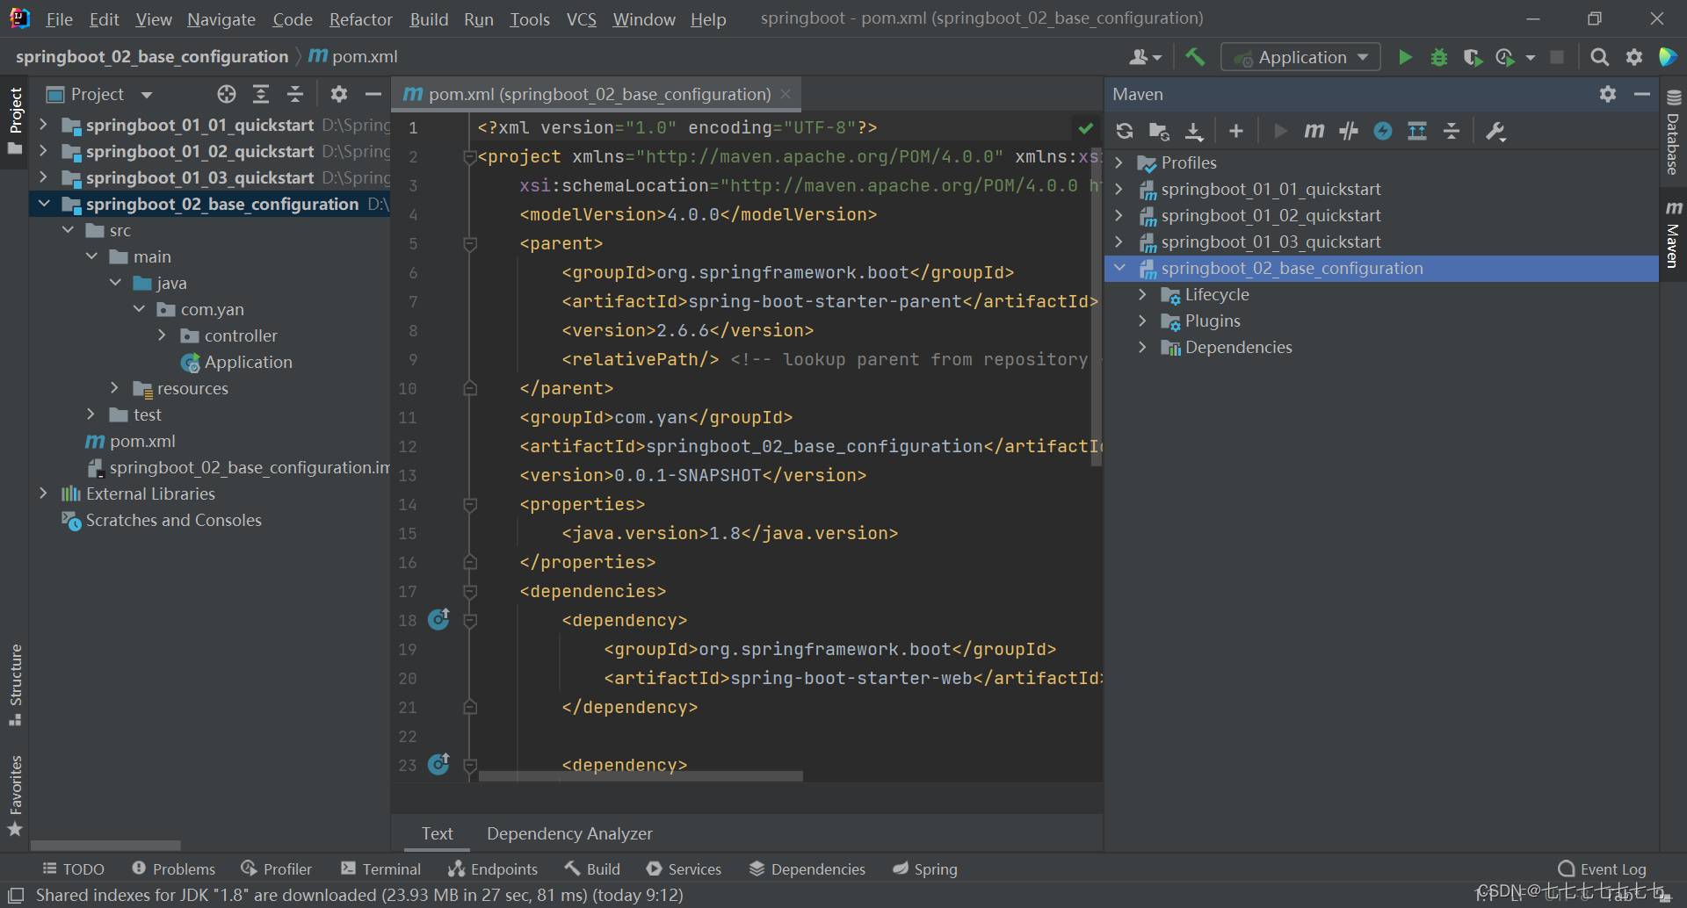Hide the Maven tool window
This screenshot has height=908, width=1687.
(1642, 94)
